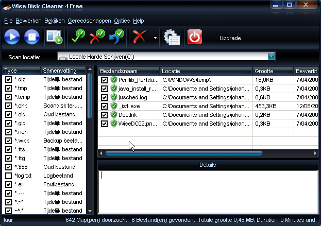Open delete options dropdown arrow in toolbar

[155, 38]
